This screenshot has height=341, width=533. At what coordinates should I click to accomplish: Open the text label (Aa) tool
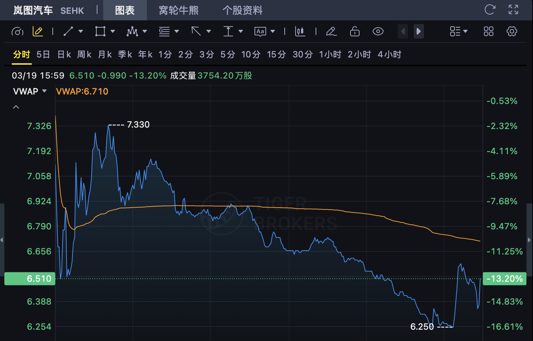pyautogui.click(x=261, y=31)
